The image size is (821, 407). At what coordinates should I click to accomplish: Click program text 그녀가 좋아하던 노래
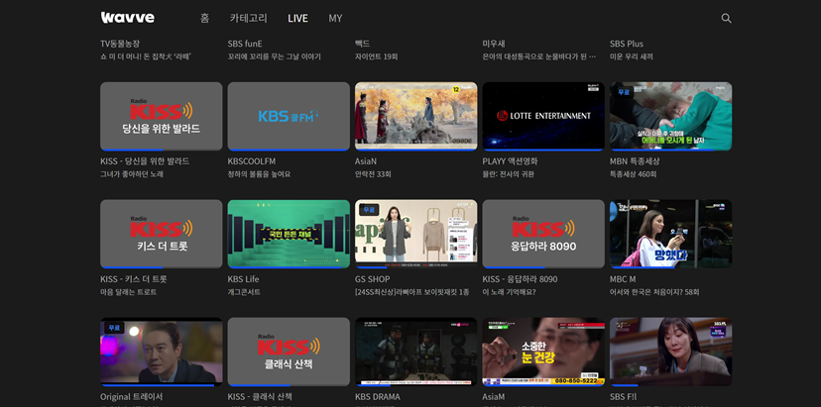point(132,174)
